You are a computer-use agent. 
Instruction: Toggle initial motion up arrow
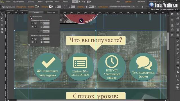point(33,23)
